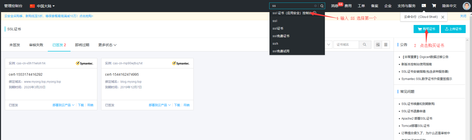Switch to list view
Image resolution: width=472 pixels, height=140 pixels.
point(386,45)
